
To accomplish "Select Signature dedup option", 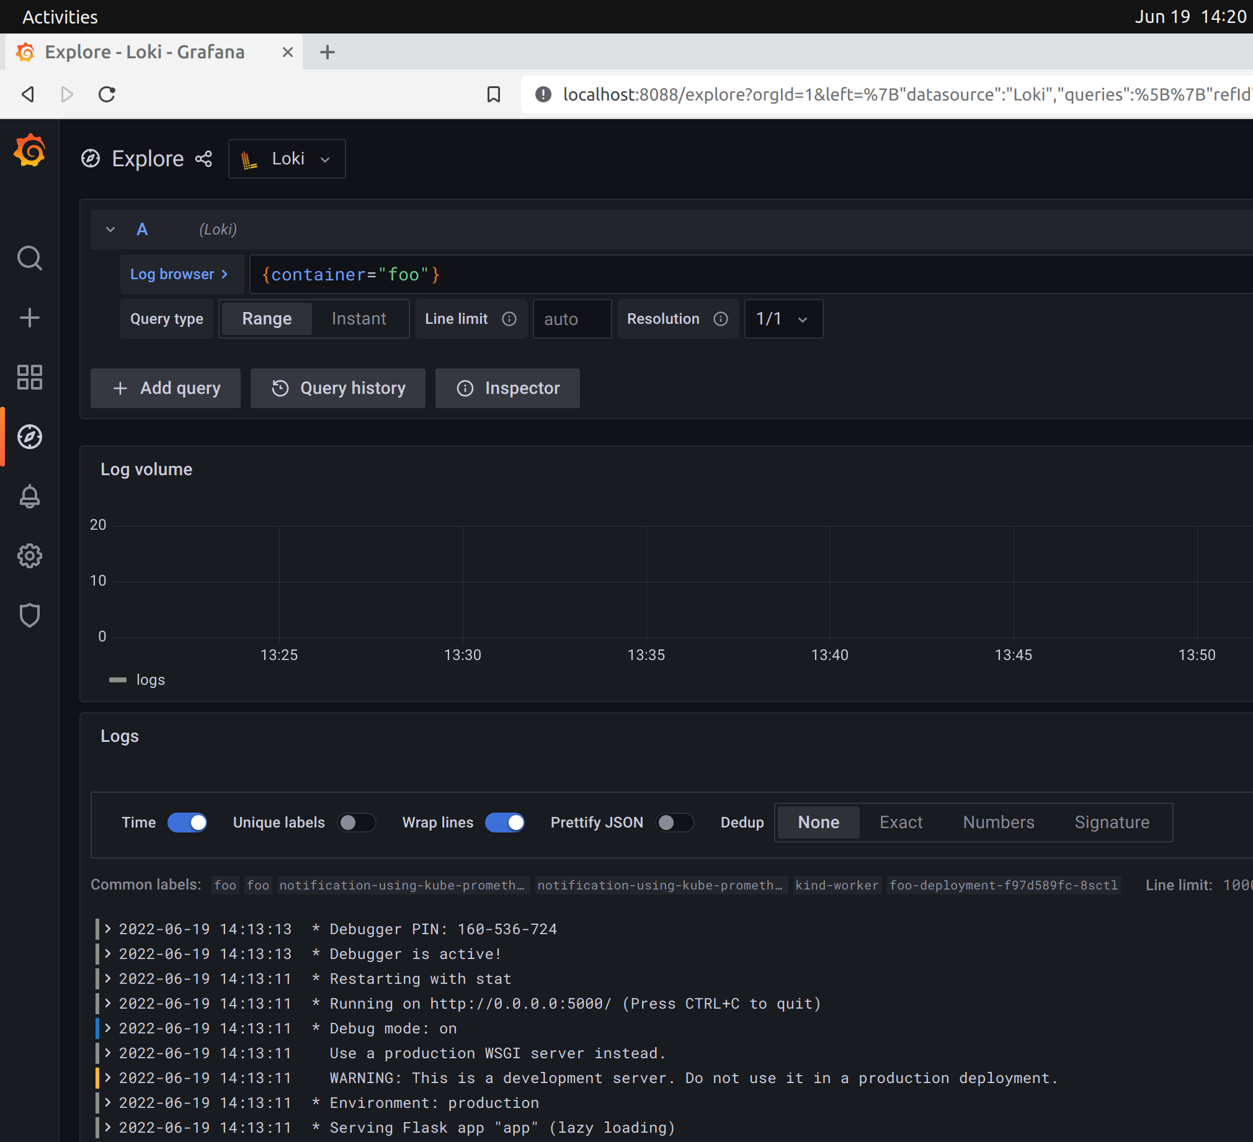I will [x=1112, y=823].
